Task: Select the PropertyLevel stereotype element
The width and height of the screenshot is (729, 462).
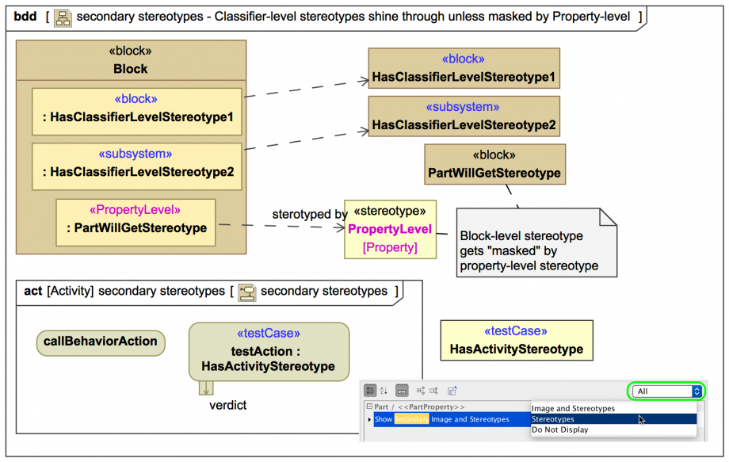Action: pyautogui.click(x=390, y=229)
